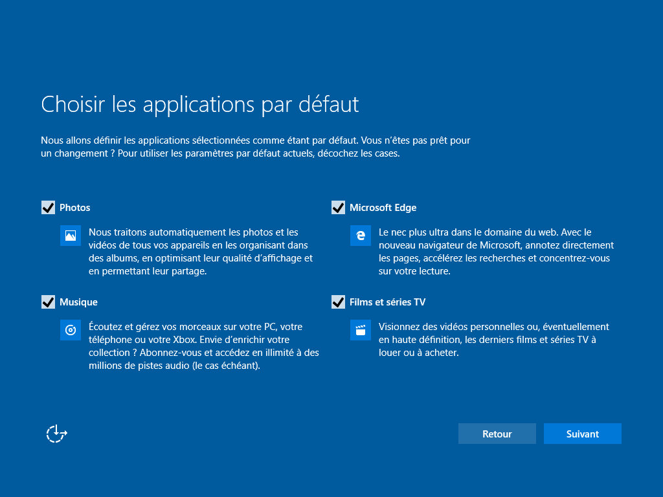Click the page title text

[x=199, y=104]
